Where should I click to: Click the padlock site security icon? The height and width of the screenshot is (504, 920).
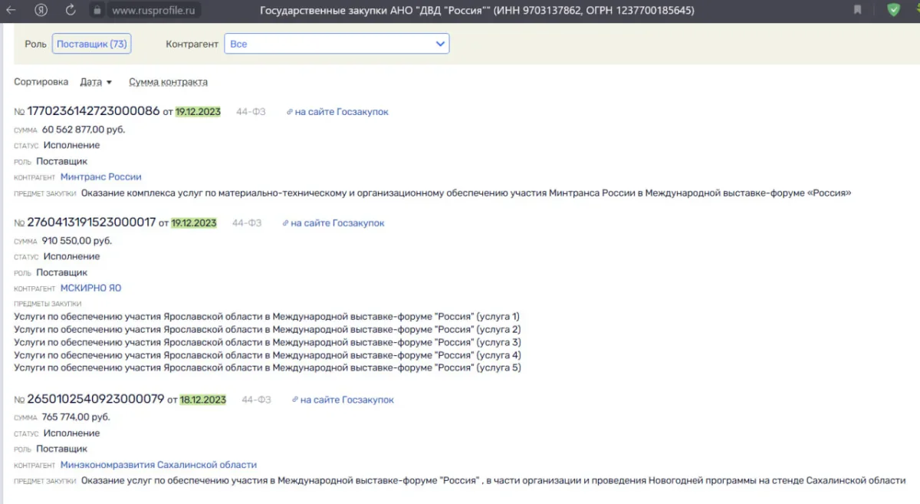(x=97, y=11)
